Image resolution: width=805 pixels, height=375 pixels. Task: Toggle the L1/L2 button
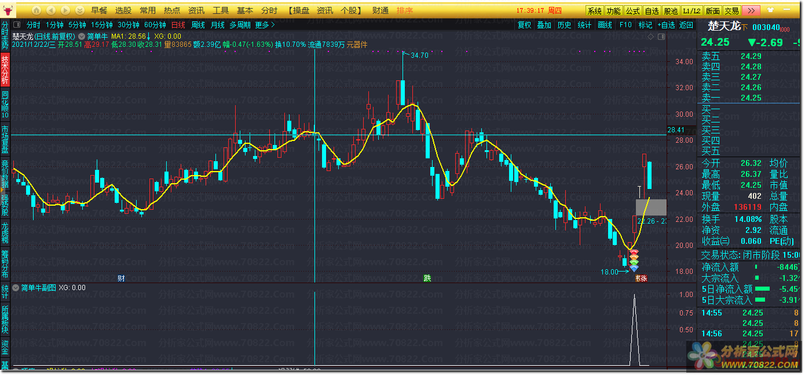tap(691, 11)
